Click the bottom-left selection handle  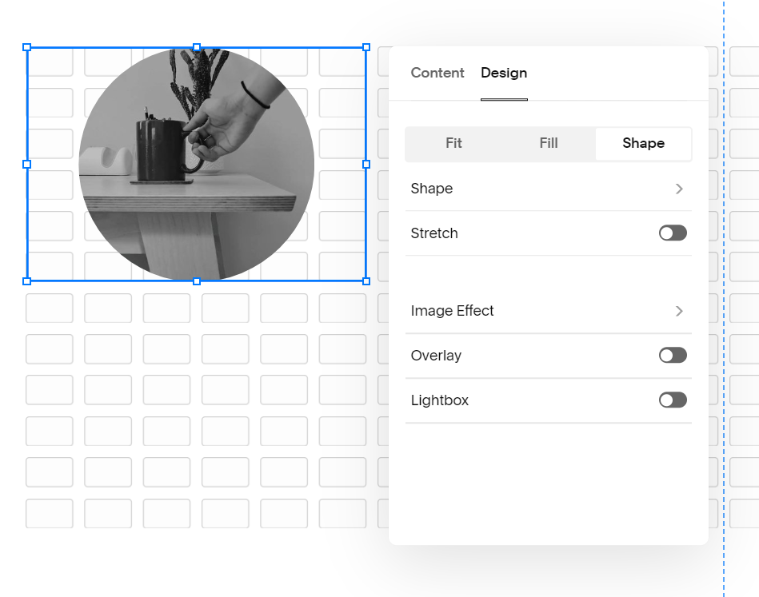point(27,281)
